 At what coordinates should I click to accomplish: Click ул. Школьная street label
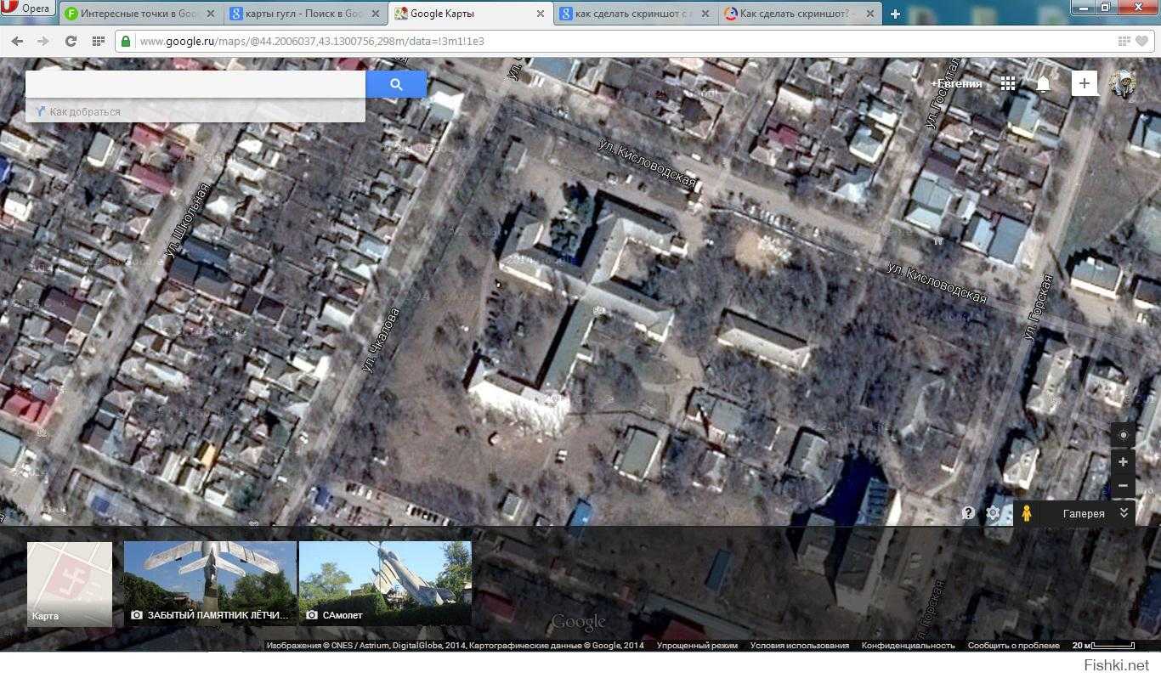pyautogui.click(x=188, y=220)
